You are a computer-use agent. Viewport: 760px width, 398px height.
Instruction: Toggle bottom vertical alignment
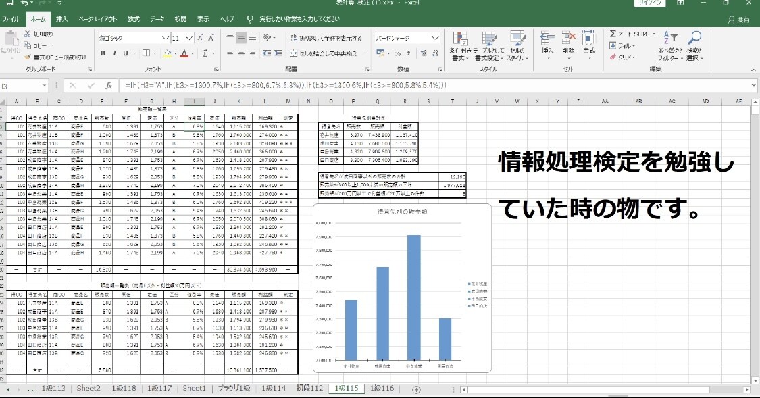252,37
